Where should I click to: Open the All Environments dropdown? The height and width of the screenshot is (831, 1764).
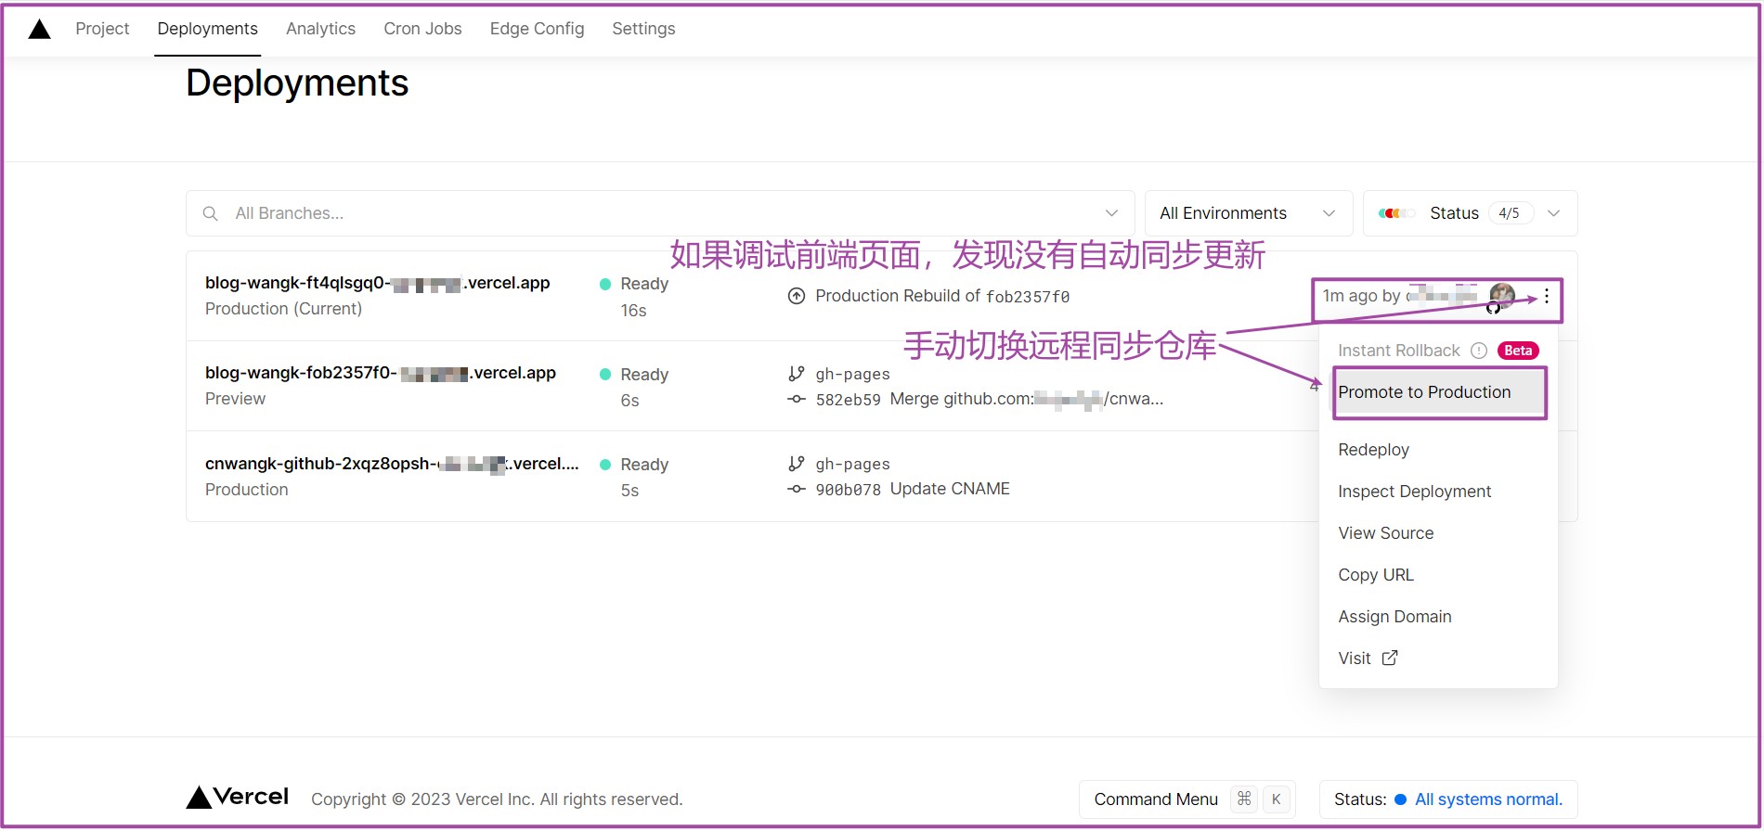click(1248, 213)
